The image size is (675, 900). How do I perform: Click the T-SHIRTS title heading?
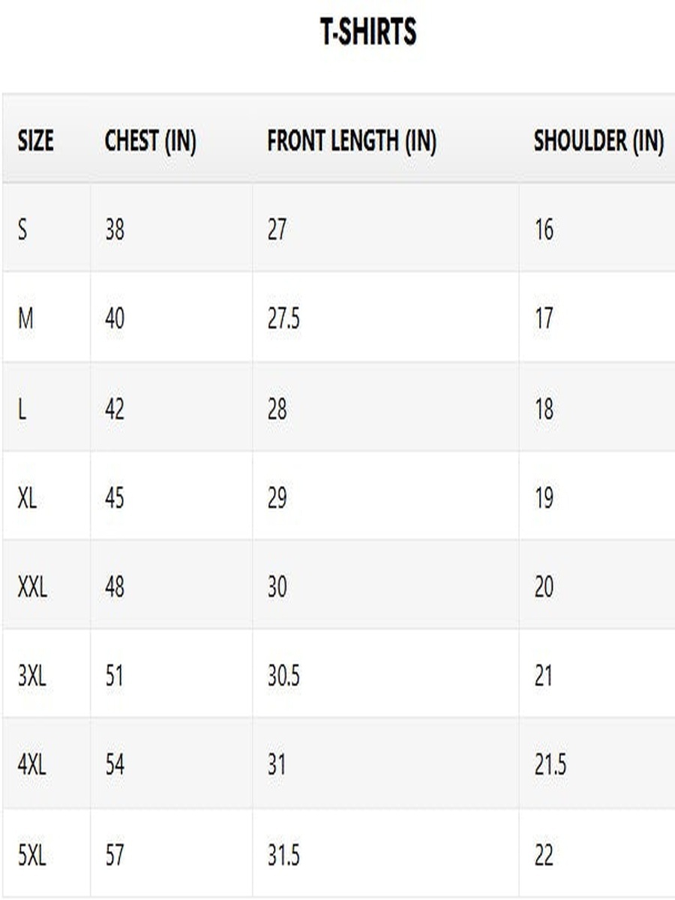(367, 32)
